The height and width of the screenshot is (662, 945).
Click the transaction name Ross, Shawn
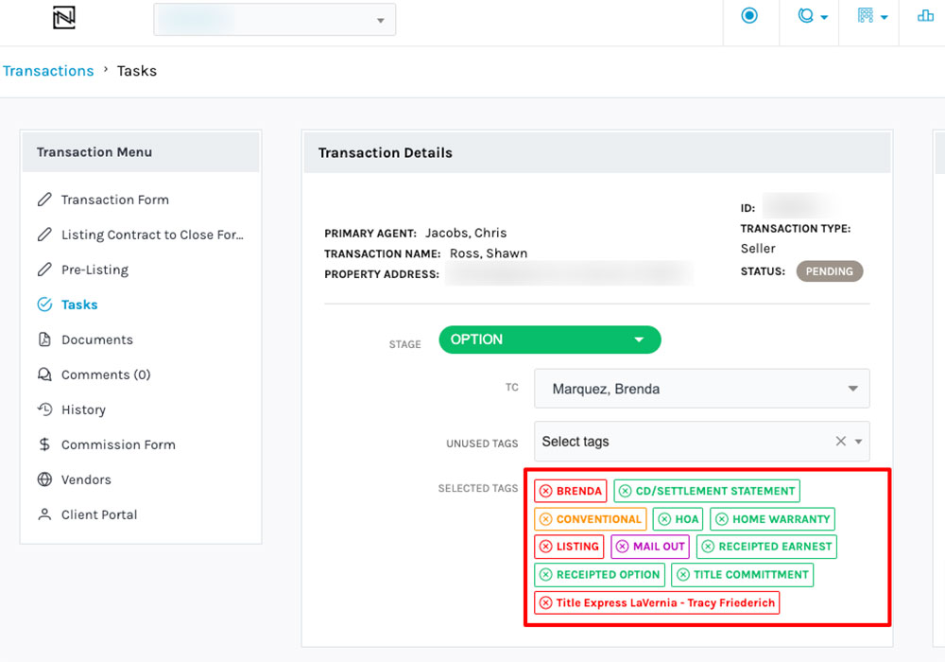pyautogui.click(x=489, y=253)
